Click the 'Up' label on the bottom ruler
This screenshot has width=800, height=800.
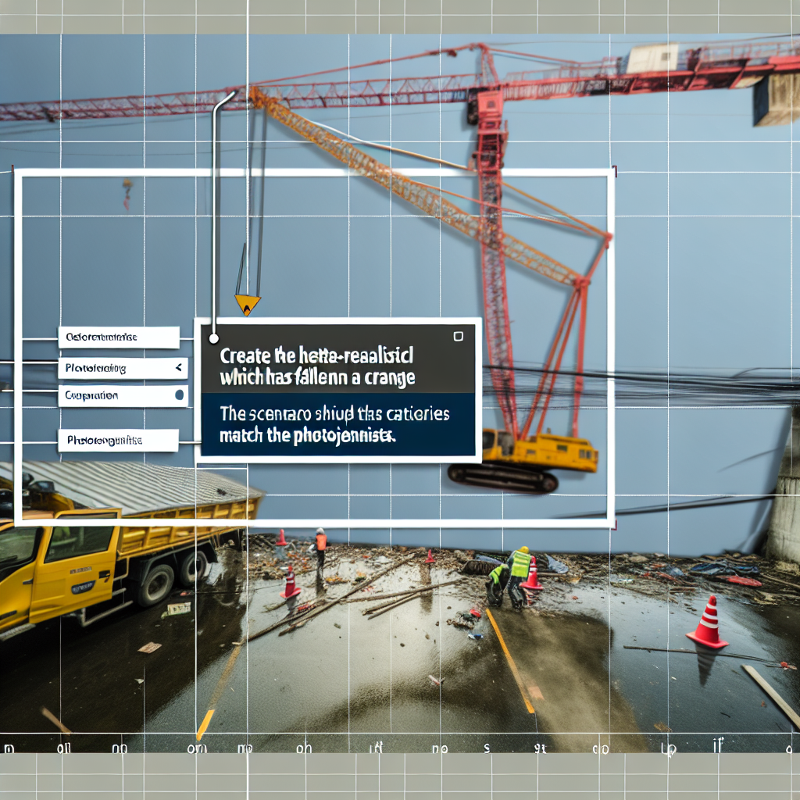tap(668, 748)
